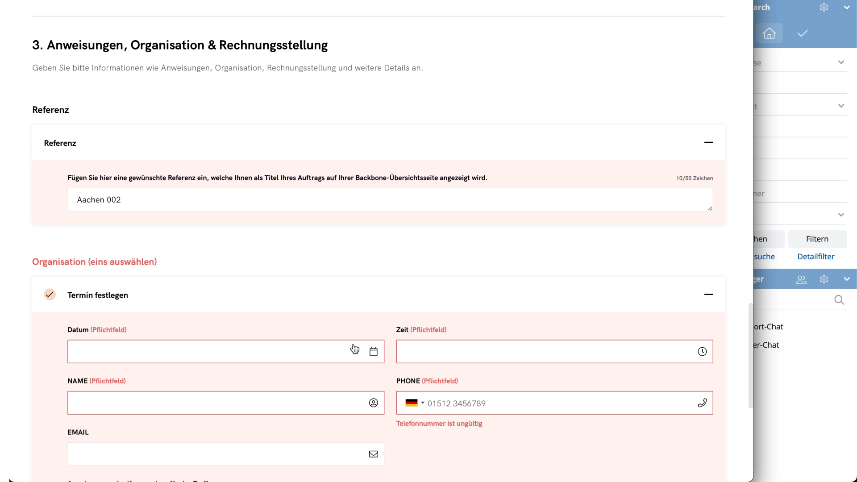
Task: Click the phone handset icon
Action: click(702, 403)
